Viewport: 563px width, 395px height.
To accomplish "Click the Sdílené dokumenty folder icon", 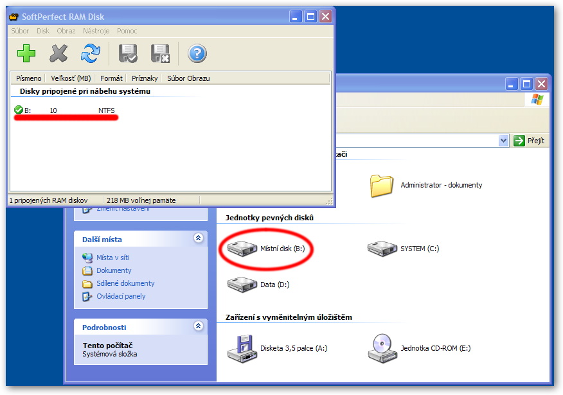I will (x=87, y=284).
